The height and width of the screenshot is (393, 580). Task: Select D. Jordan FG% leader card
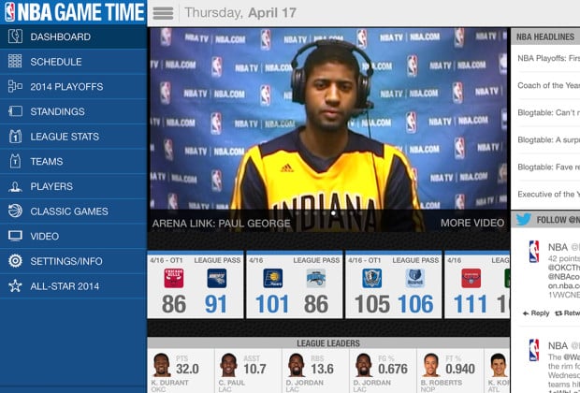point(383,371)
